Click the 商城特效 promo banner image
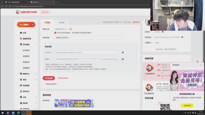205x115 pixels. coord(187,80)
